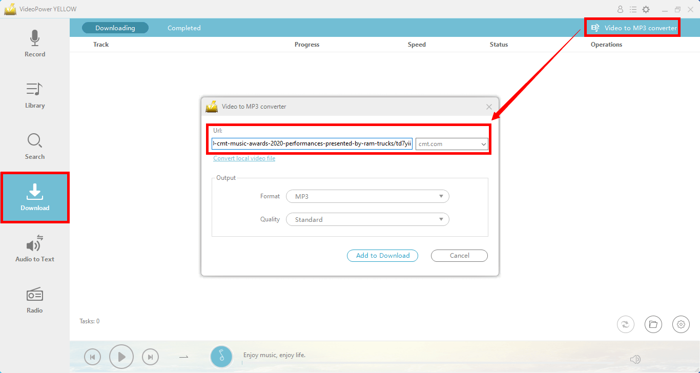
Task: Expand the cmt.com site dropdown
Action: [452, 144]
